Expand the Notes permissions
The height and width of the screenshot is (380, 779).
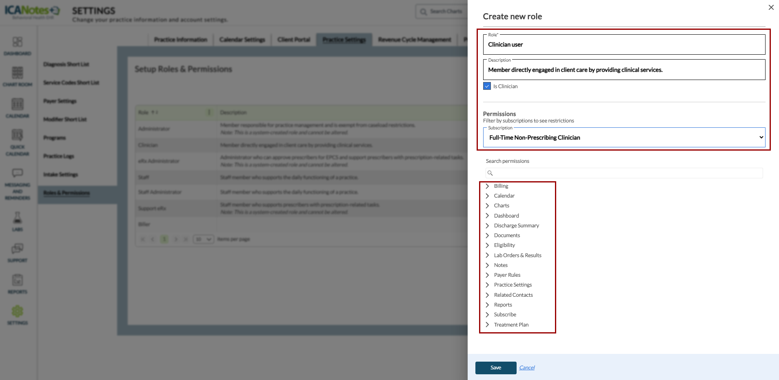click(x=487, y=265)
